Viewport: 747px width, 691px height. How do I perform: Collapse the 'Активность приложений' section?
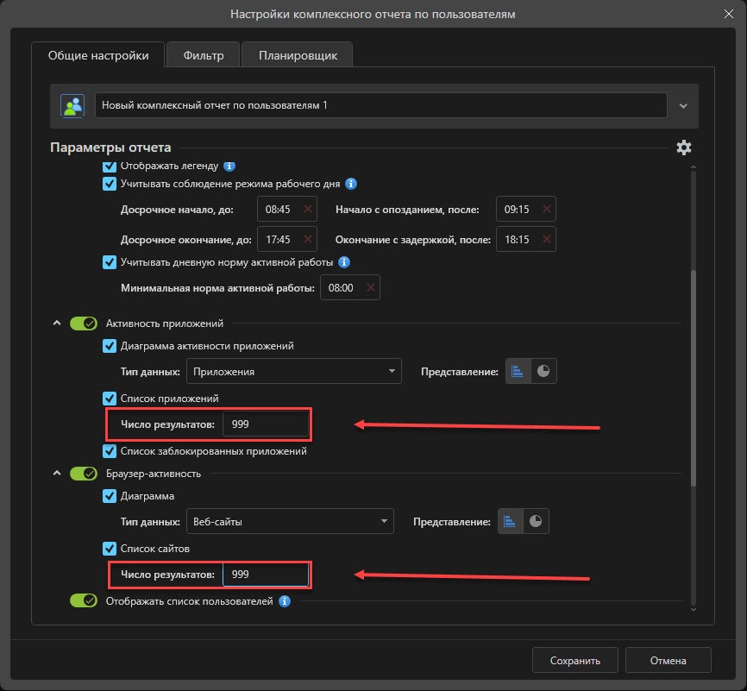tap(57, 324)
